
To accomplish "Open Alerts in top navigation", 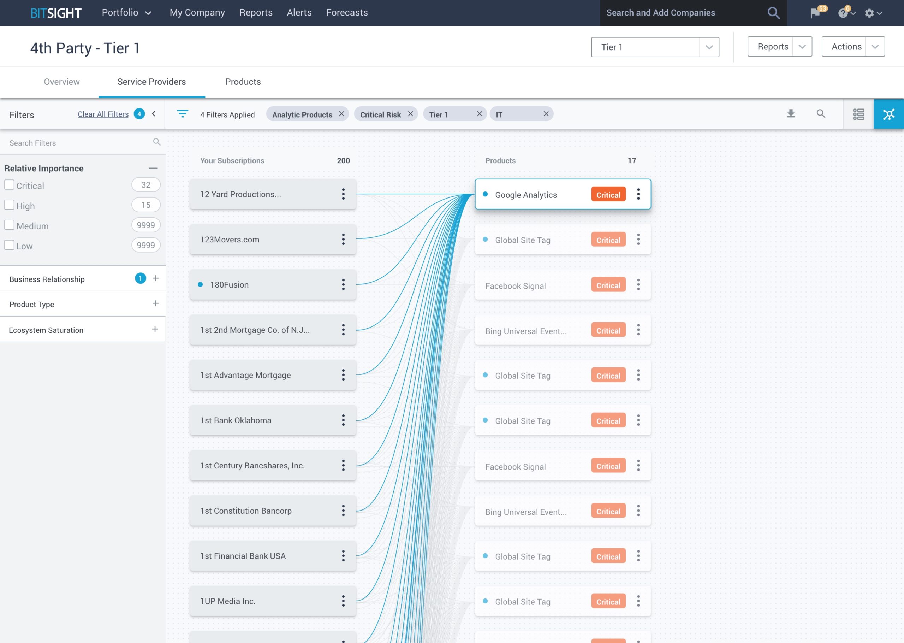I will click(x=299, y=13).
